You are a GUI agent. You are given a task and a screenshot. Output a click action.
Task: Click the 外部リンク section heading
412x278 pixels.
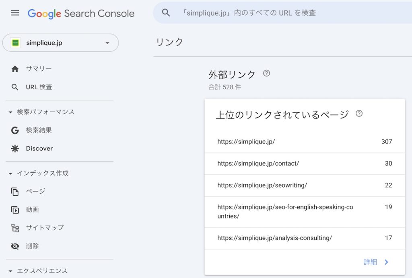coord(232,74)
